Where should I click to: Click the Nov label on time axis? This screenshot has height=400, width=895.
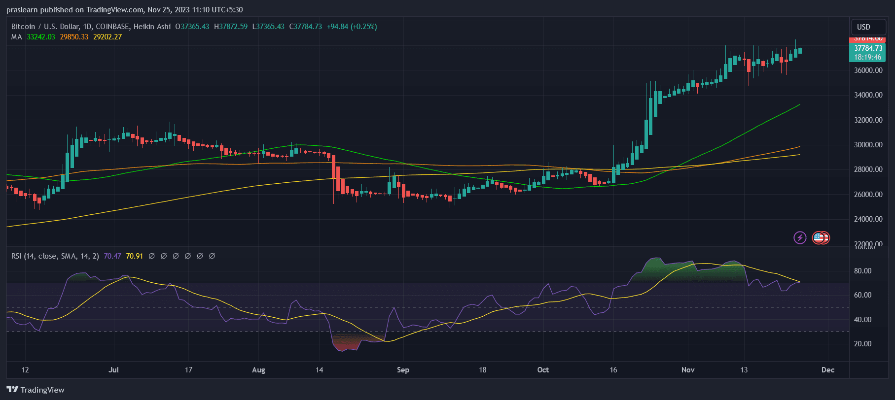(x=687, y=370)
